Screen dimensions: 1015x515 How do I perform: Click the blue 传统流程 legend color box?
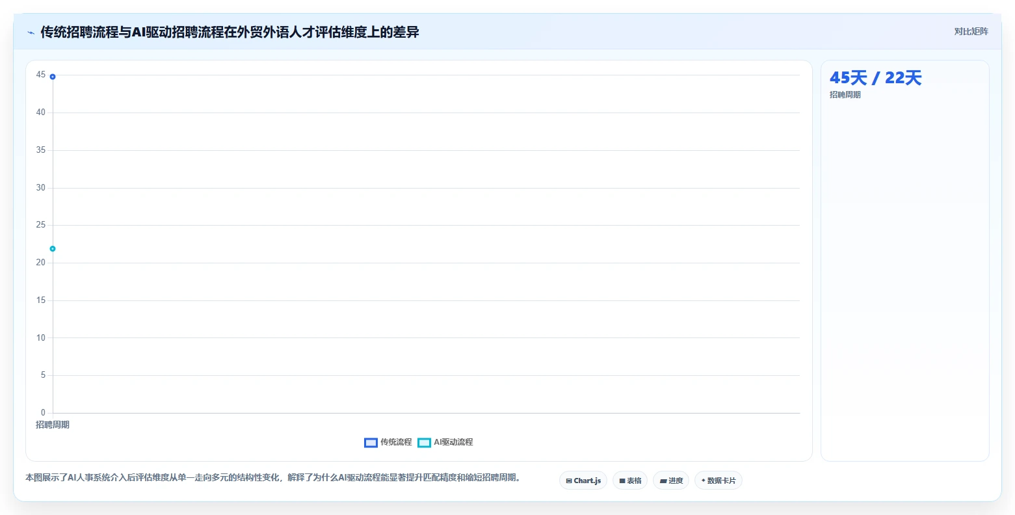371,443
